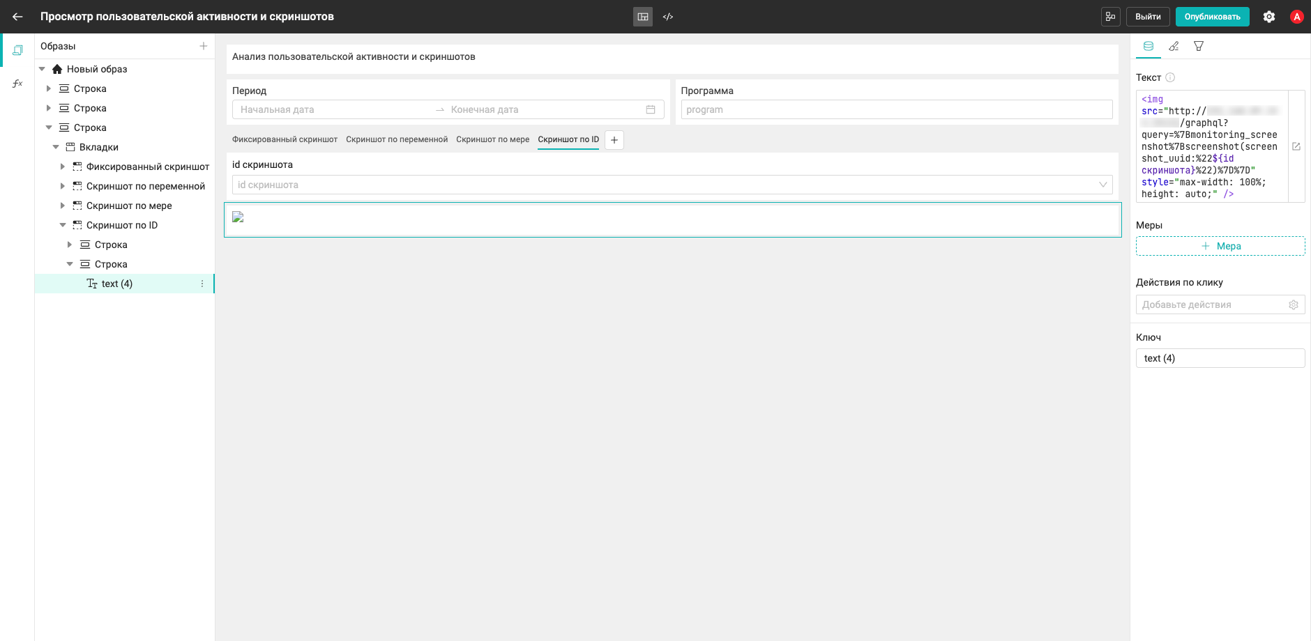The image size is (1311, 641).
Task: Open the id скриншота dropdown
Action: pyautogui.click(x=672, y=185)
